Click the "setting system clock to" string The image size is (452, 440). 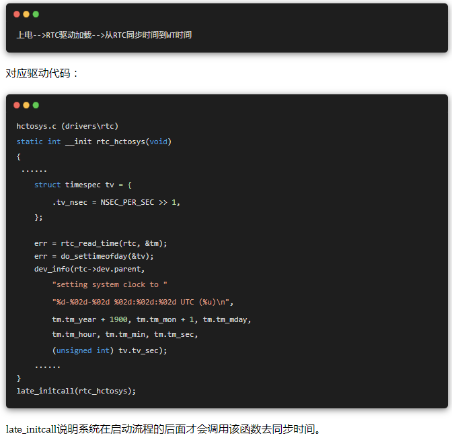[110, 284]
